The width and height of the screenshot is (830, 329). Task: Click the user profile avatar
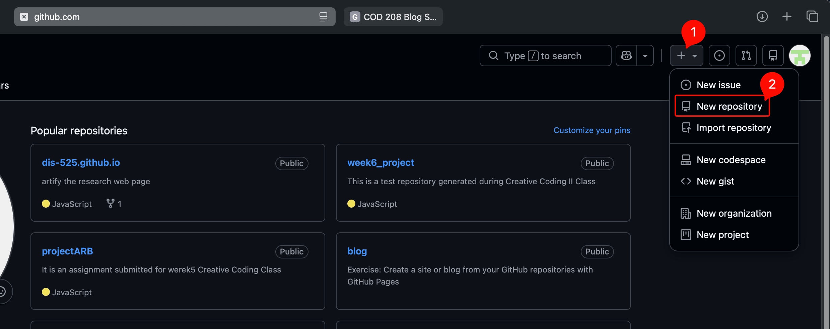coord(800,56)
